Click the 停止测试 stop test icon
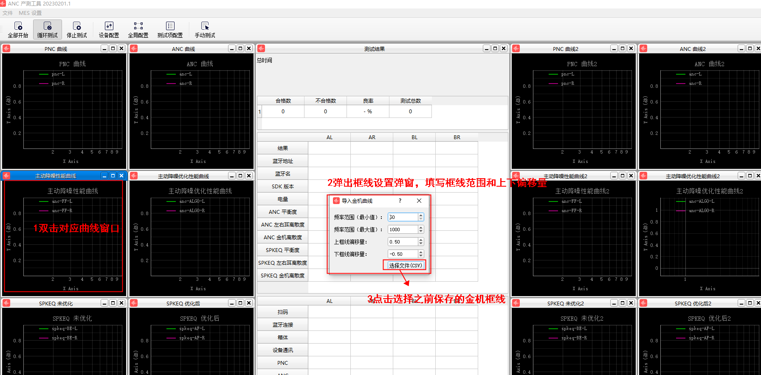 pos(77,30)
